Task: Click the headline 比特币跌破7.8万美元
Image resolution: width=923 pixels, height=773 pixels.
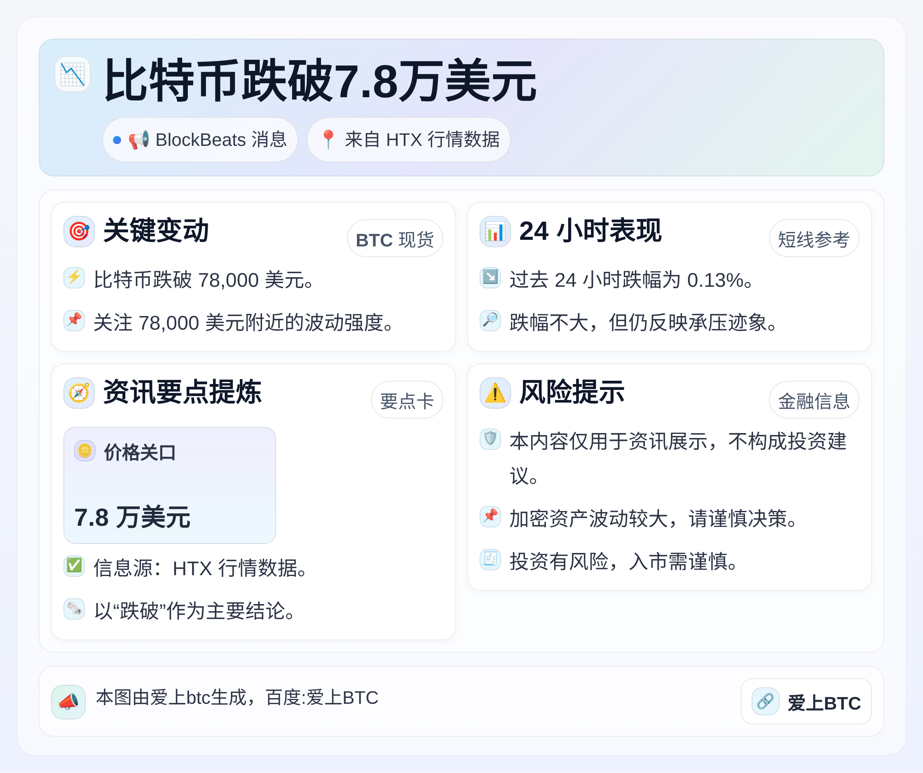Action: tap(320, 80)
